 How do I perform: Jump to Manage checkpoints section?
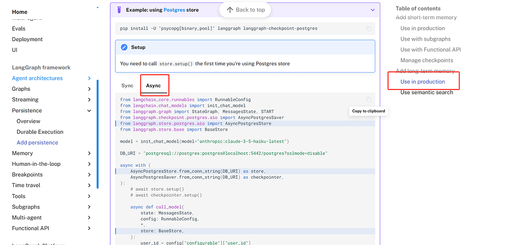tap(427, 60)
